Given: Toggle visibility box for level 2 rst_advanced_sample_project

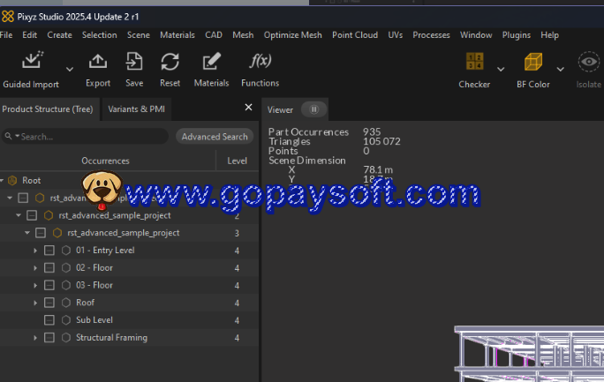Looking at the screenshot, I should point(32,215).
